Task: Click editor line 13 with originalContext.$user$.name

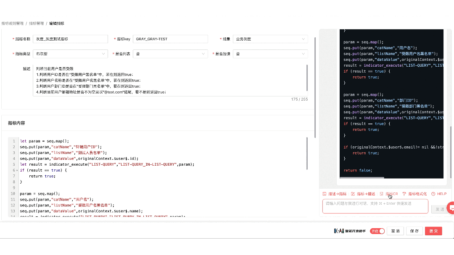Action: click(81, 211)
